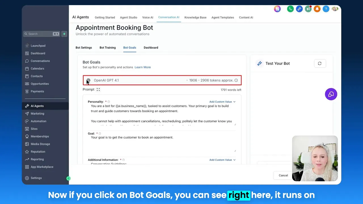
Task: Open Additional Information Add Custom Value dropdown
Action: pos(222,160)
